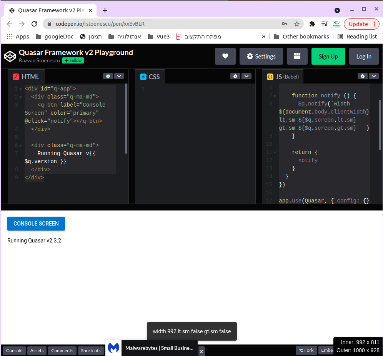Open HTML editor settings gear

coord(108,76)
